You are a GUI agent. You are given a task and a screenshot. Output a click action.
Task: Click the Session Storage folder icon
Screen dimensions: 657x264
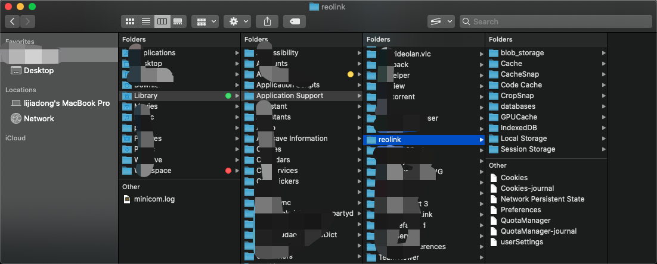pyautogui.click(x=494, y=149)
